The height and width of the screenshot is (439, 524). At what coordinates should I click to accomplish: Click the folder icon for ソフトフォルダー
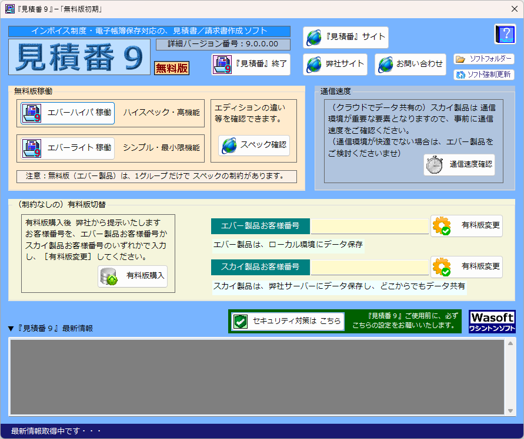460,59
